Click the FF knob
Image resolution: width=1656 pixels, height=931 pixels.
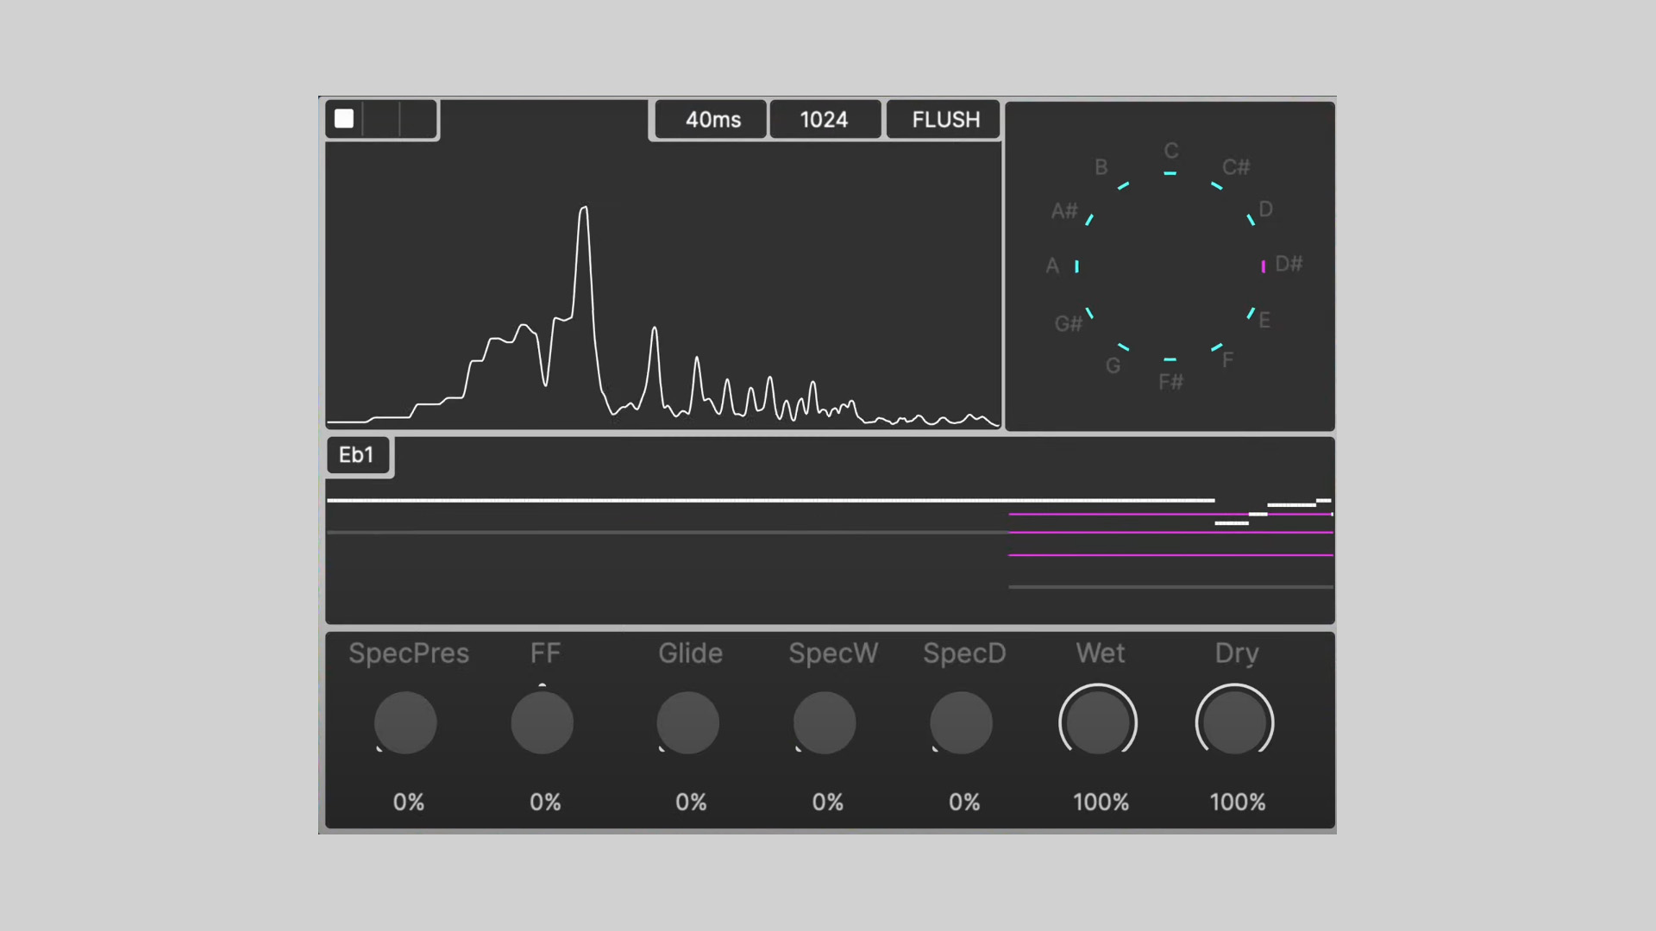pos(543,722)
